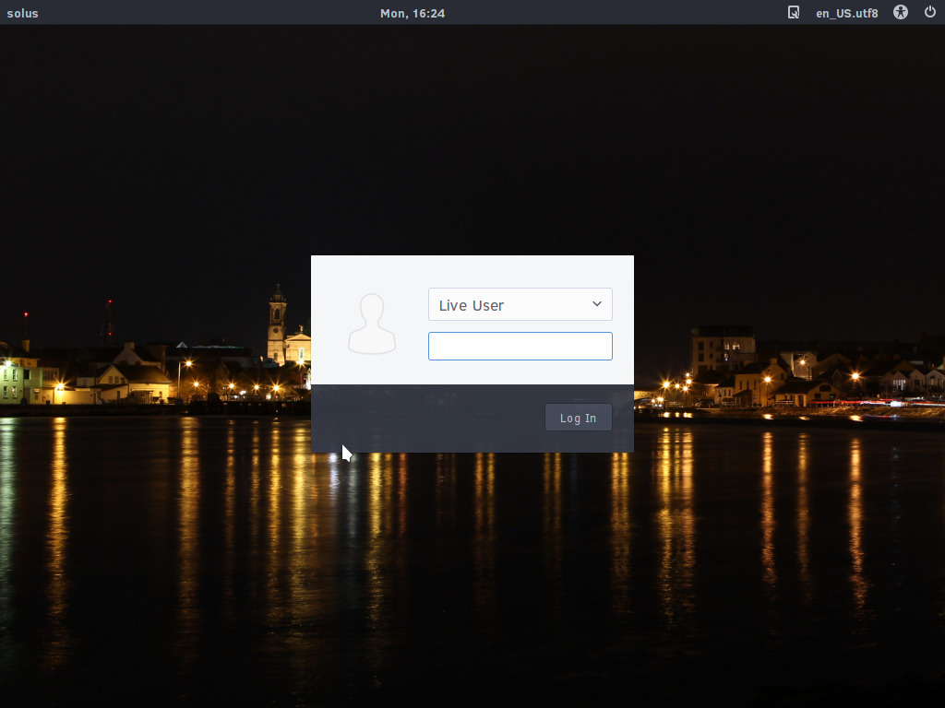
Task: Click the en_US.utf8 locale selector
Action: click(846, 12)
